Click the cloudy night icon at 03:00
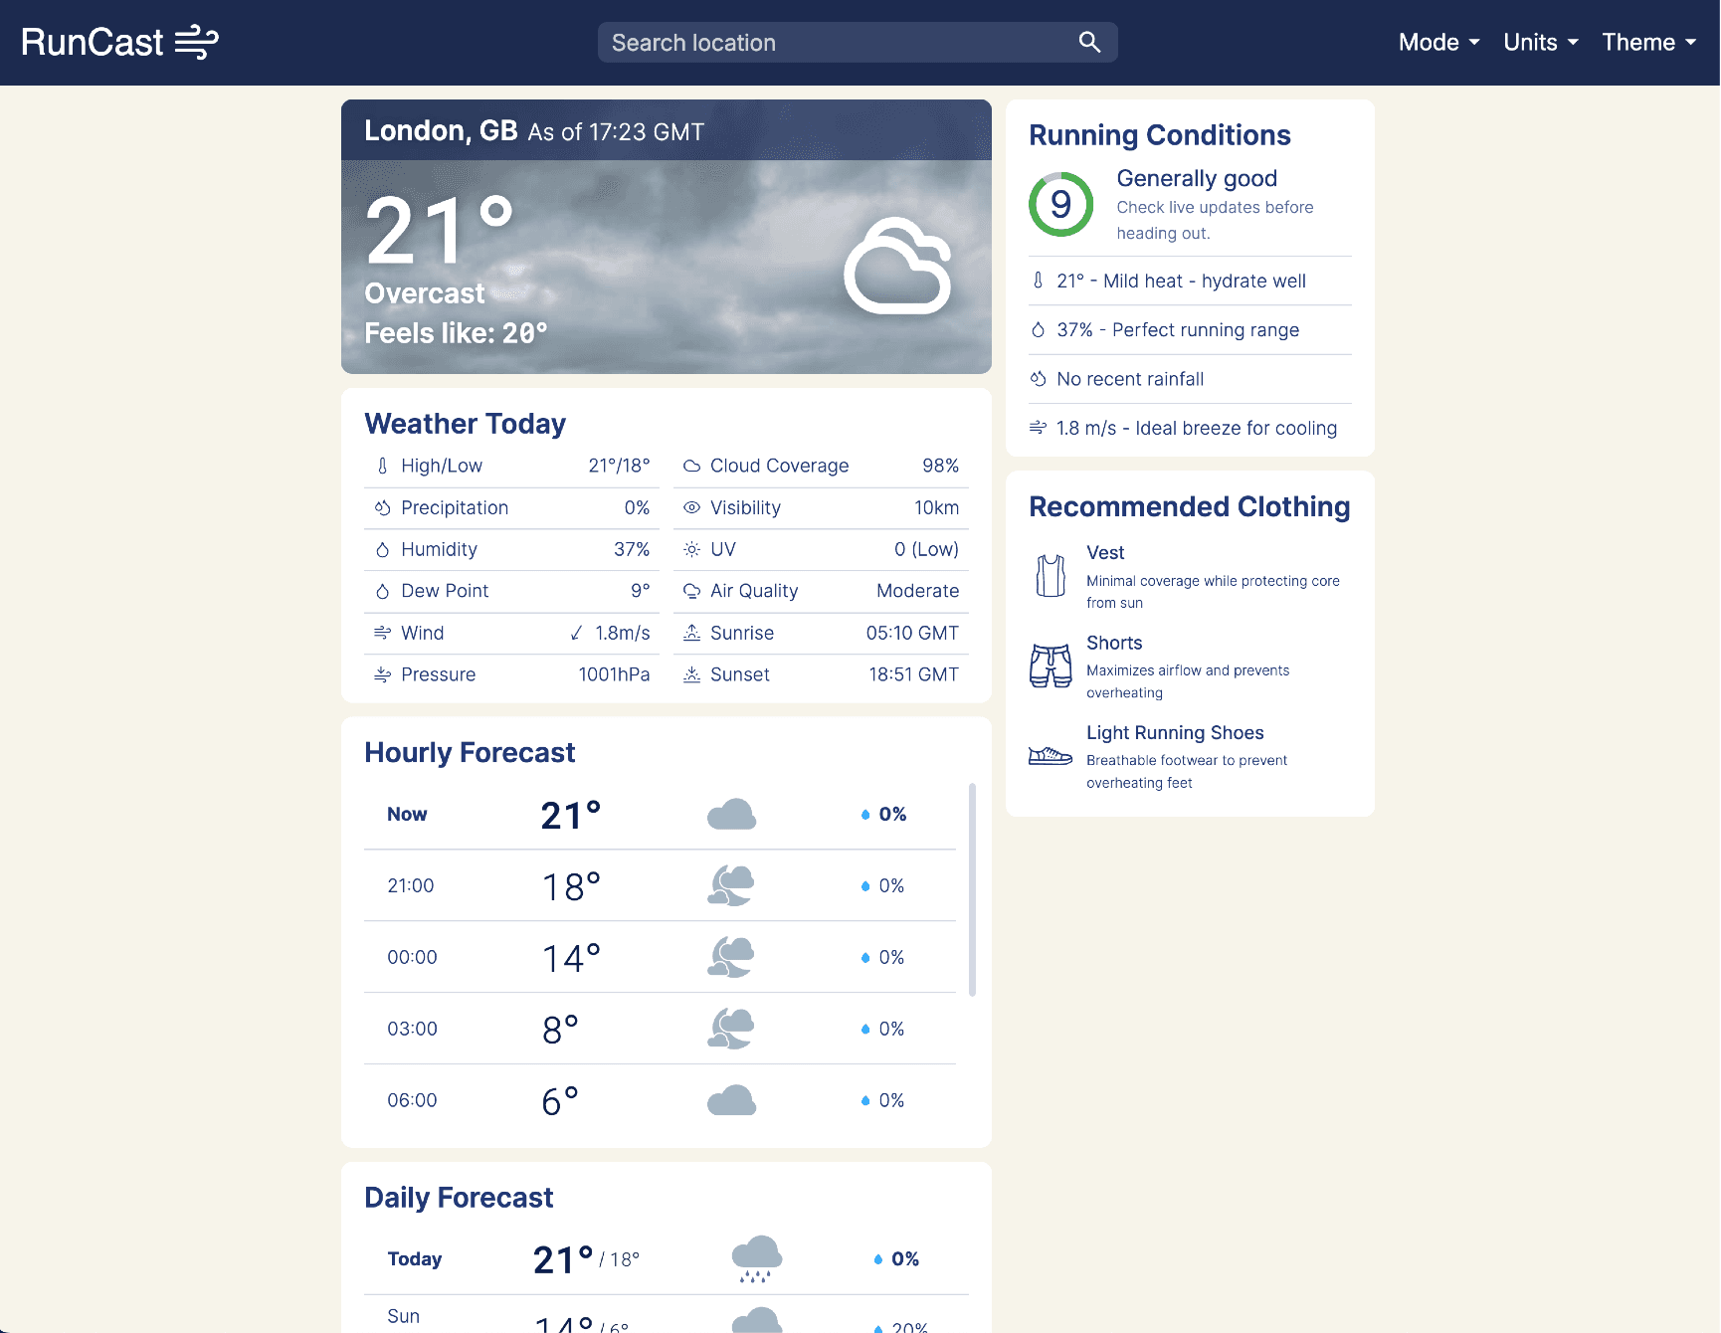 point(731,1029)
